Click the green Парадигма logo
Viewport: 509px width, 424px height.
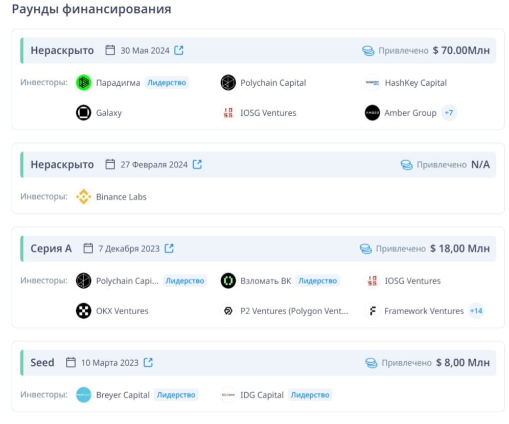pos(83,83)
